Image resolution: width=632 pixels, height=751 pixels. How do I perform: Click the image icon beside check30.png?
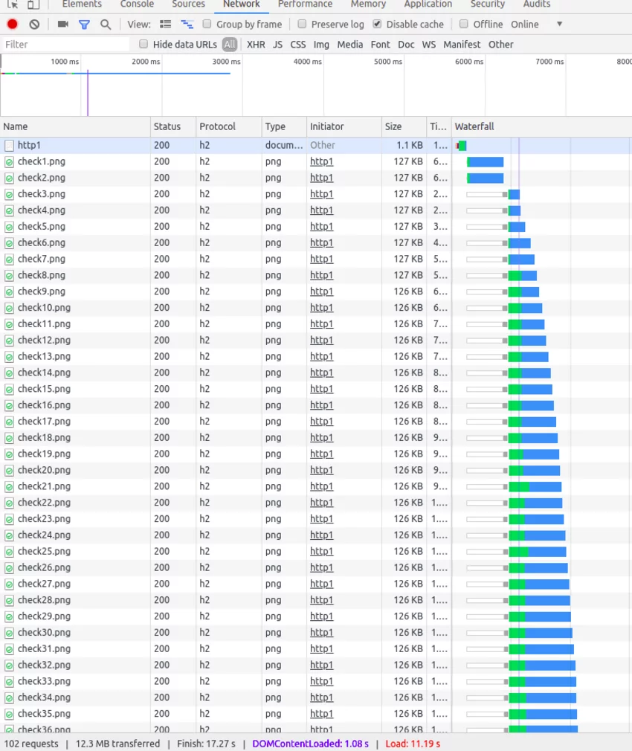point(9,633)
